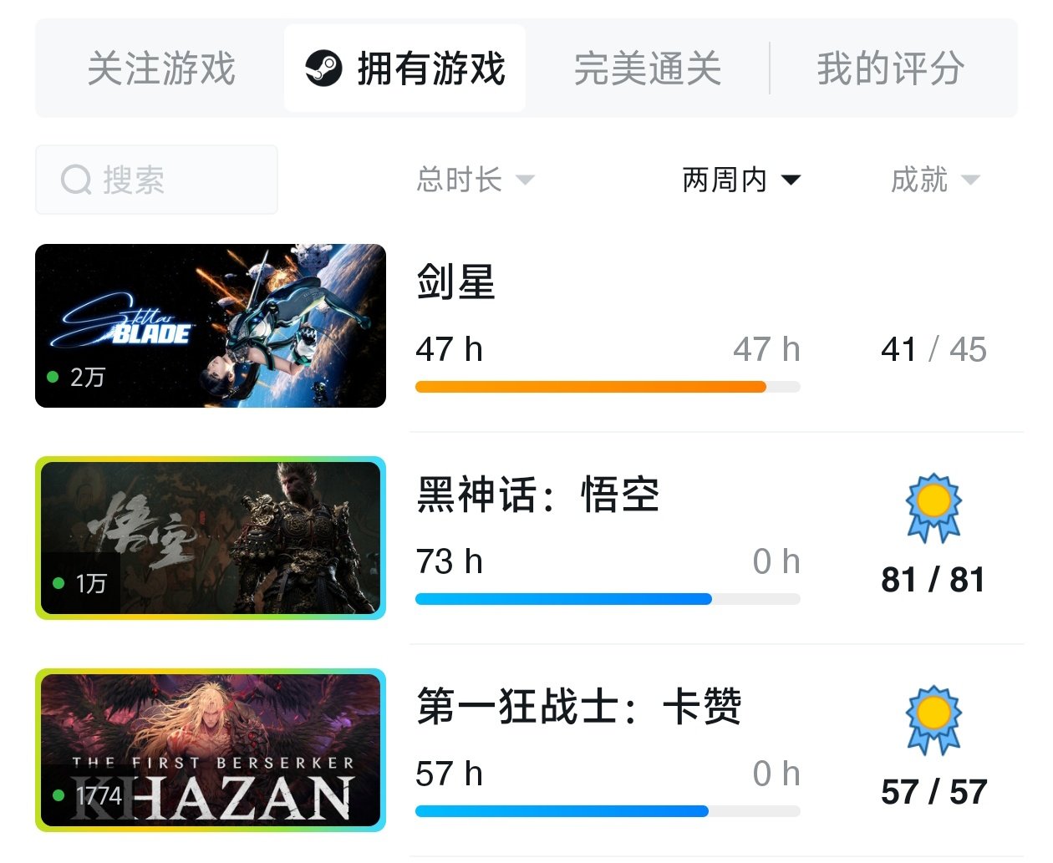Expand the 总时长 sort dropdown

point(476,180)
